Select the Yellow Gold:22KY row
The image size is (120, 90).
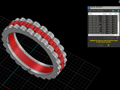103,24
